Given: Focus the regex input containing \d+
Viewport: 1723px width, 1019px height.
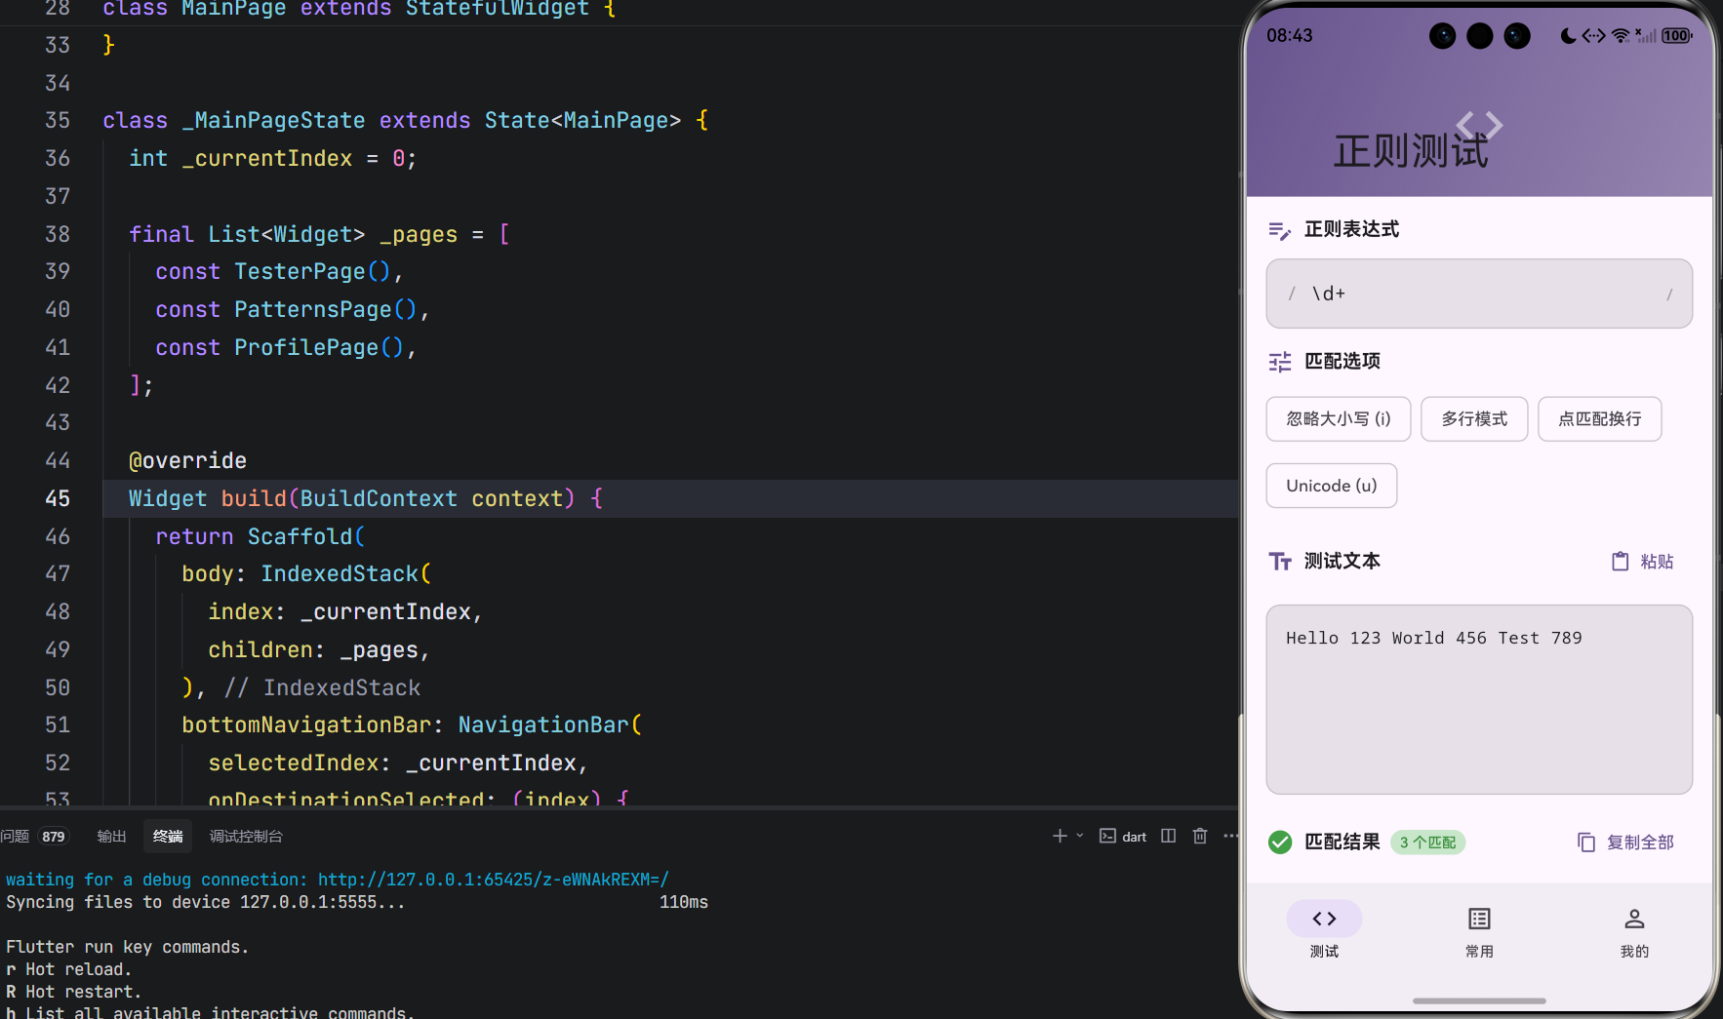Looking at the screenshot, I should click(1479, 294).
